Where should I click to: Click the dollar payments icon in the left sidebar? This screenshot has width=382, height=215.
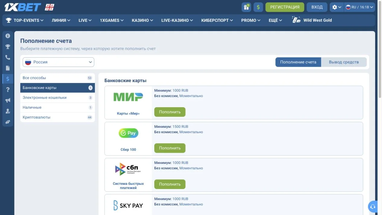coord(8,79)
